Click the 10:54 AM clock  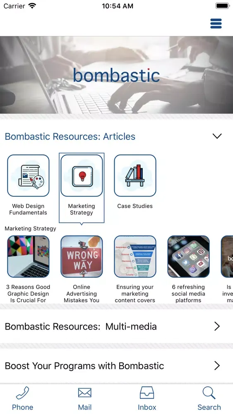pos(118,6)
